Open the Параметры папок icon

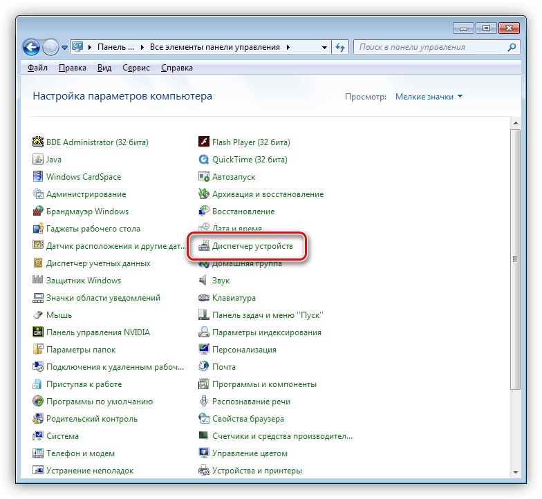[x=37, y=350]
